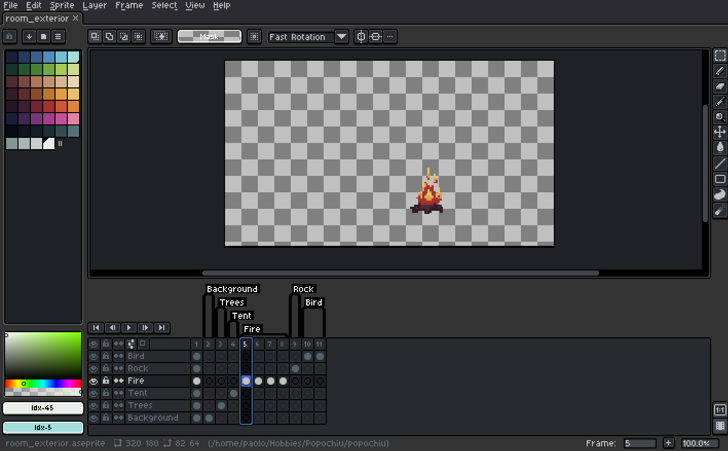Select the Rectangle shape tool
The height and width of the screenshot is (451, 728).
point(720,179)
